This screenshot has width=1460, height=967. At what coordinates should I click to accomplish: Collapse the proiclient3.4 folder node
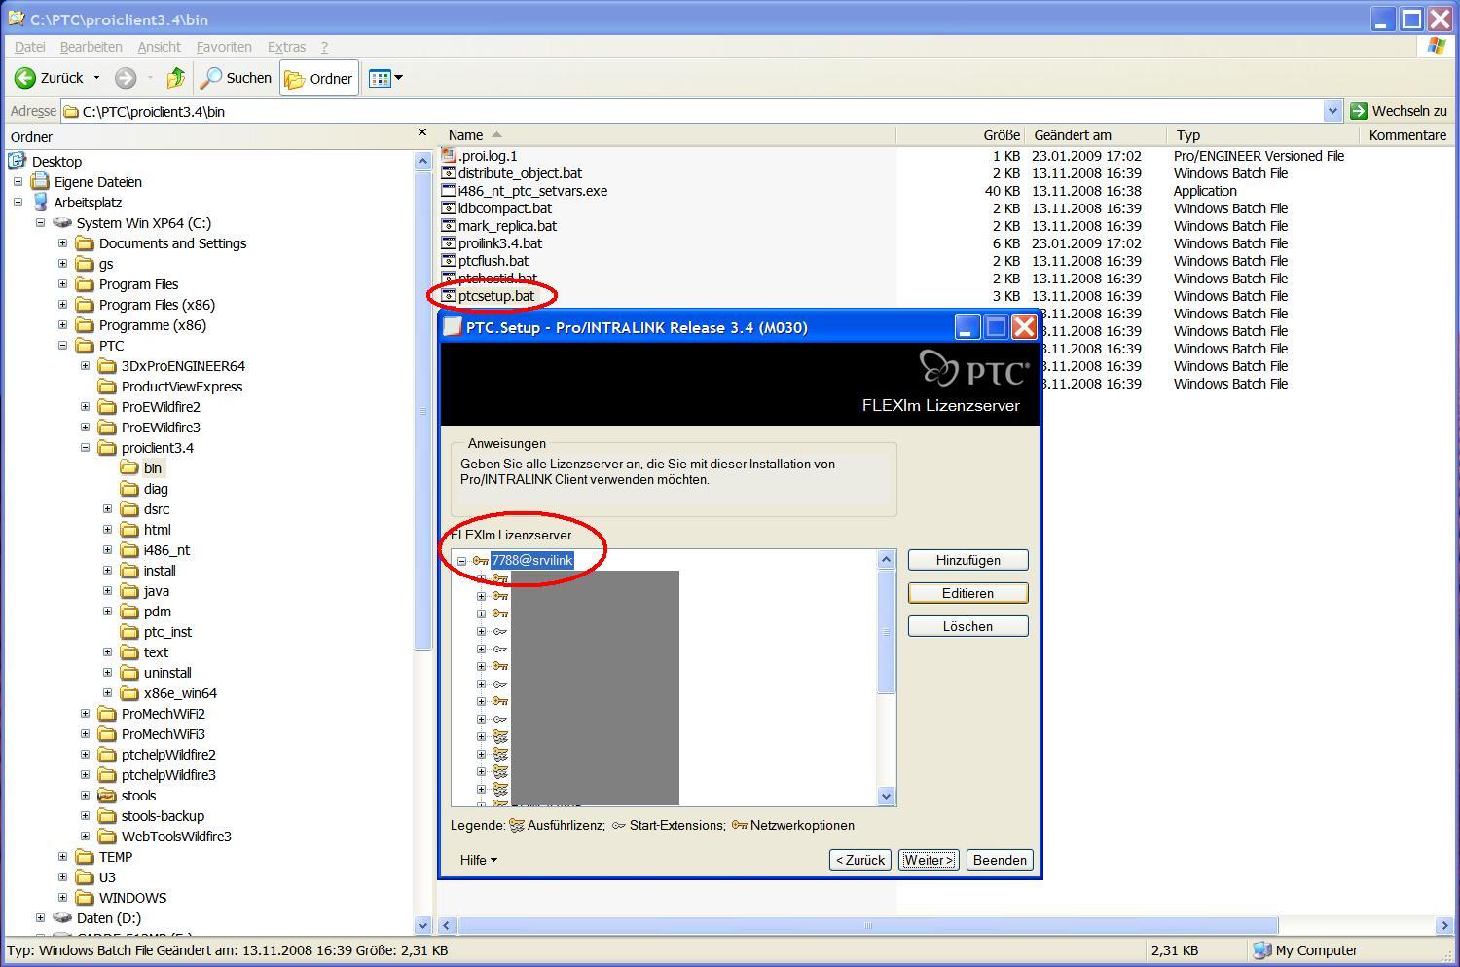(85, 448)
